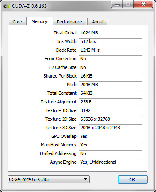Close the CUDA-Z window
Screen dimensions: 156x192
143,5
